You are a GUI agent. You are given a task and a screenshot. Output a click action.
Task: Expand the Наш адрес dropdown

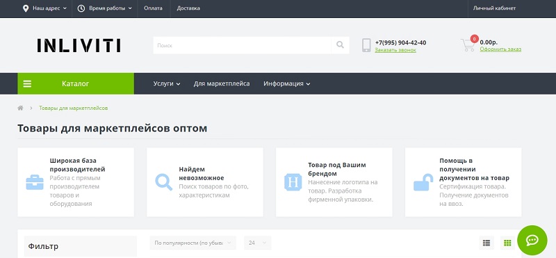tap(44, 8)
